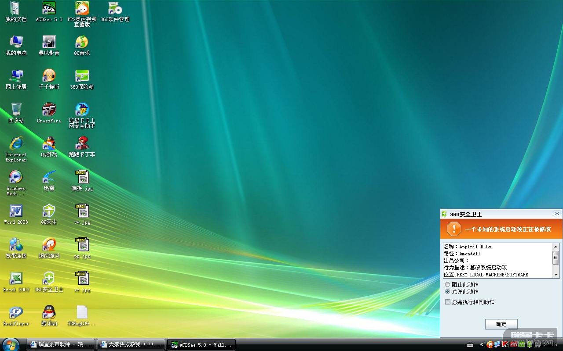Switch to the 瑞星杀毒软件 taskbar window
563x351 pixels.
(x=60, y=345)
